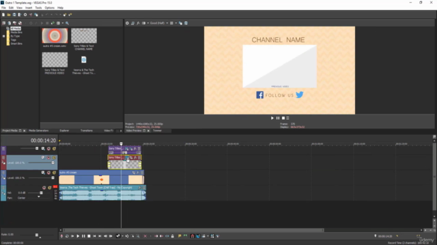Open event pan/crop on outro #5 cream clip
437x245 pixels.
click(x=134, y=172)
